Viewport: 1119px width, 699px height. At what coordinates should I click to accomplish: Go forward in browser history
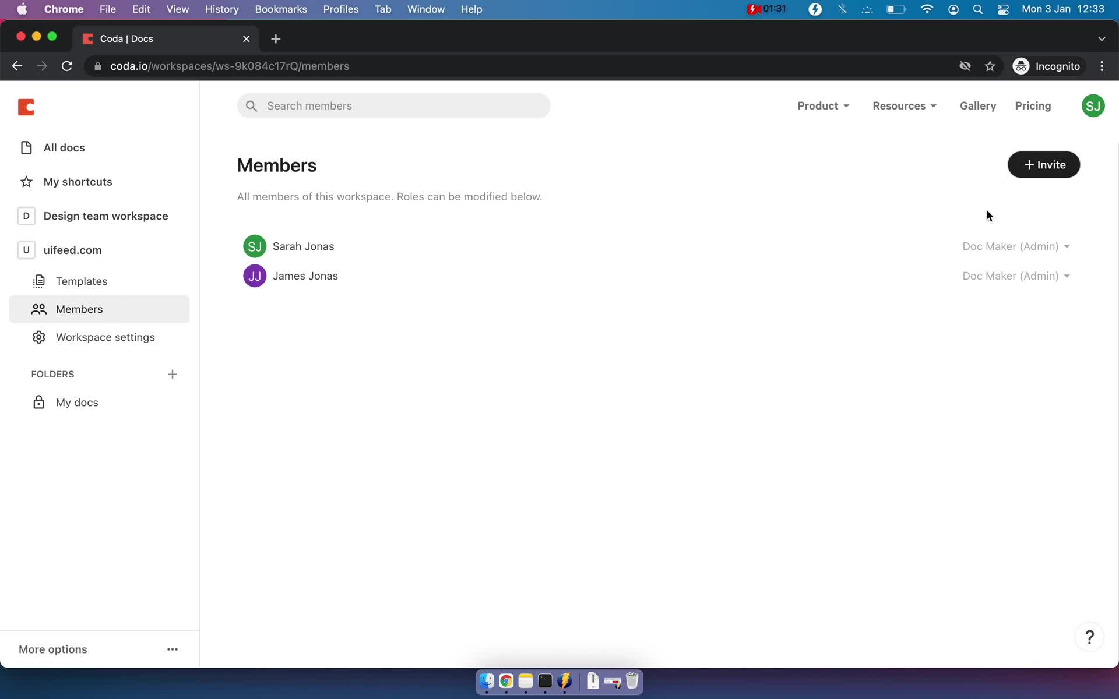point(42,66)
